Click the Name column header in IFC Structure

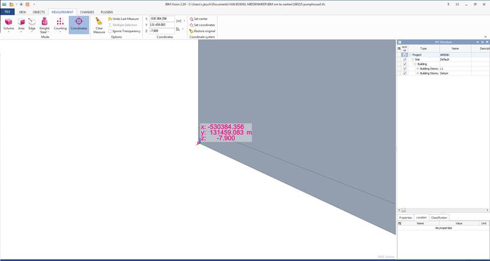[x=455, y=49]
